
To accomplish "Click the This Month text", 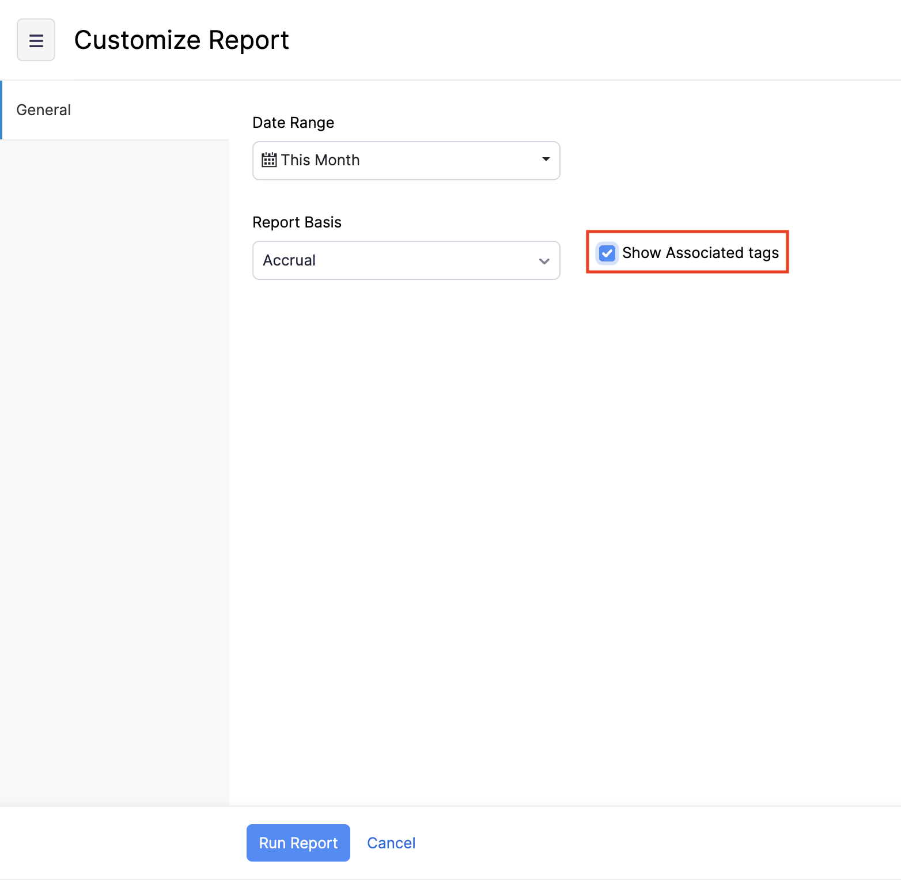I will (320, 160).
